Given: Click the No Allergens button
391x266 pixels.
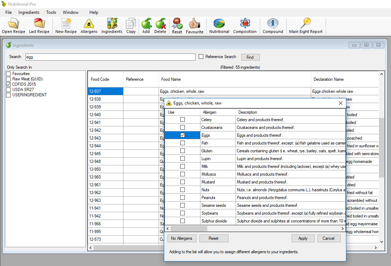Looking at the screenshot, I should (x=182, y=238).
